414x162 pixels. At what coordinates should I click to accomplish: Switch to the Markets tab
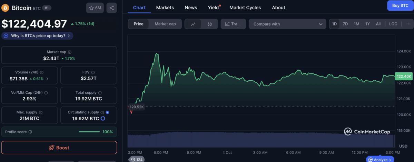[x=165, y=7]
